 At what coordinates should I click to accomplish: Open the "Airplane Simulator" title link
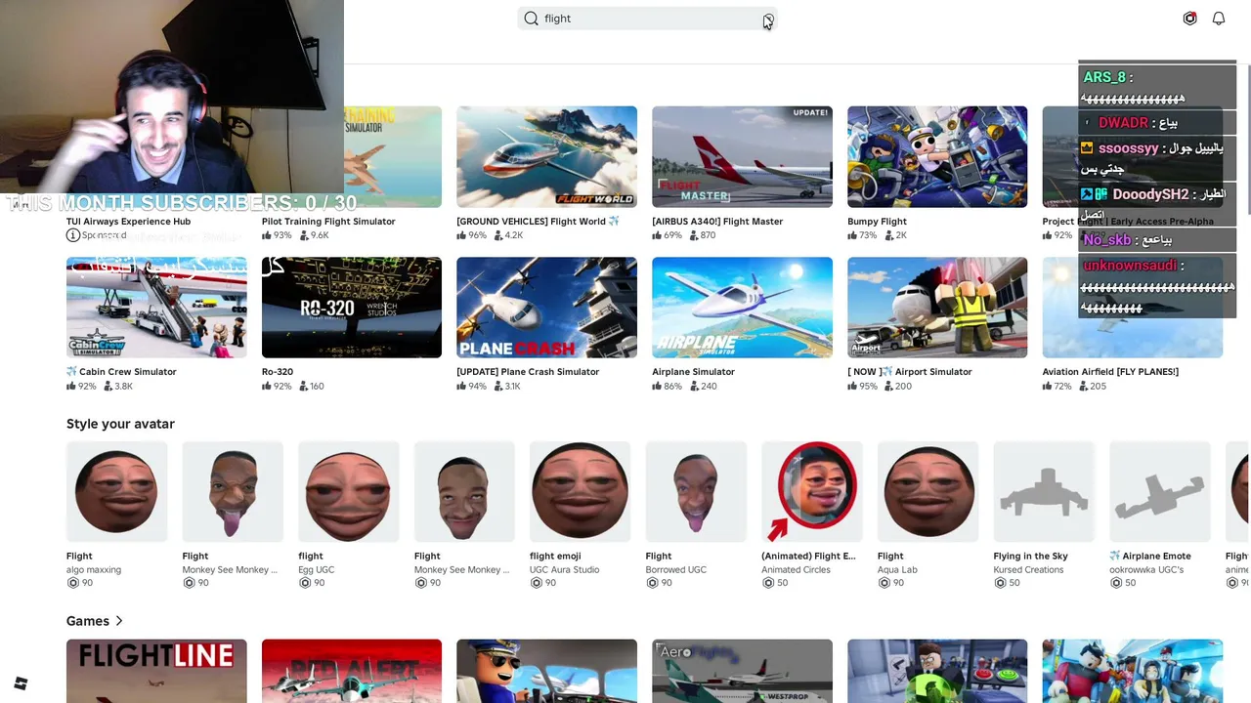693,372
